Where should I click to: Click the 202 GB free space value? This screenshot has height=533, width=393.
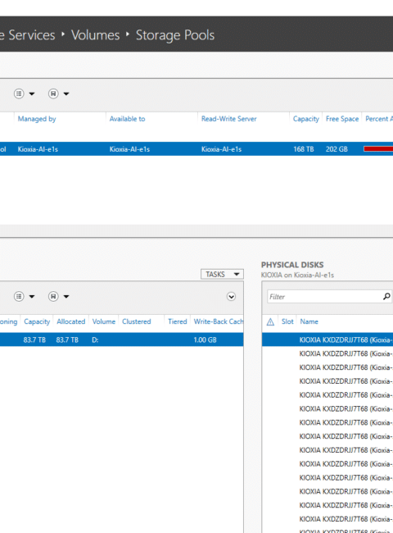click(337, 149)
